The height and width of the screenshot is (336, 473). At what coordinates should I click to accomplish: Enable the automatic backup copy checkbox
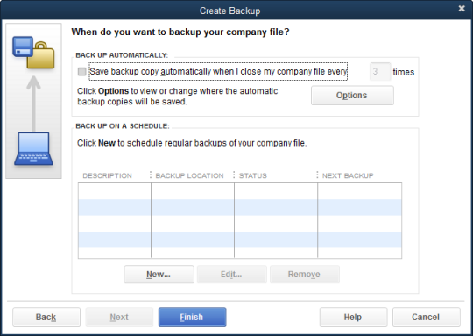coord(81,72)
